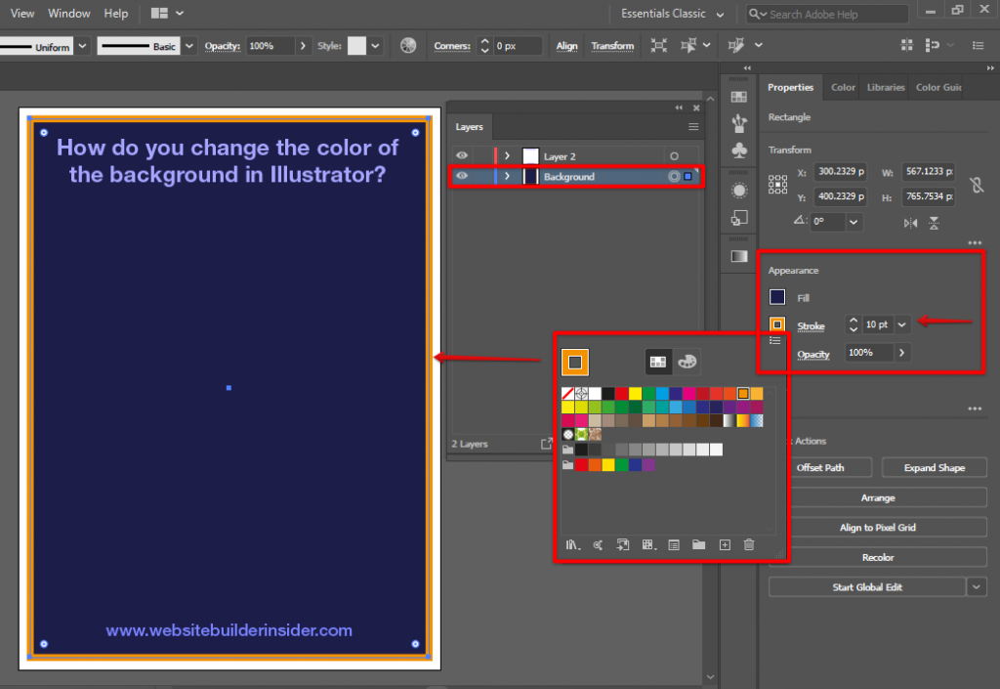
Task: Open the Gradient panel icon in dock
Action: (739, 256)
